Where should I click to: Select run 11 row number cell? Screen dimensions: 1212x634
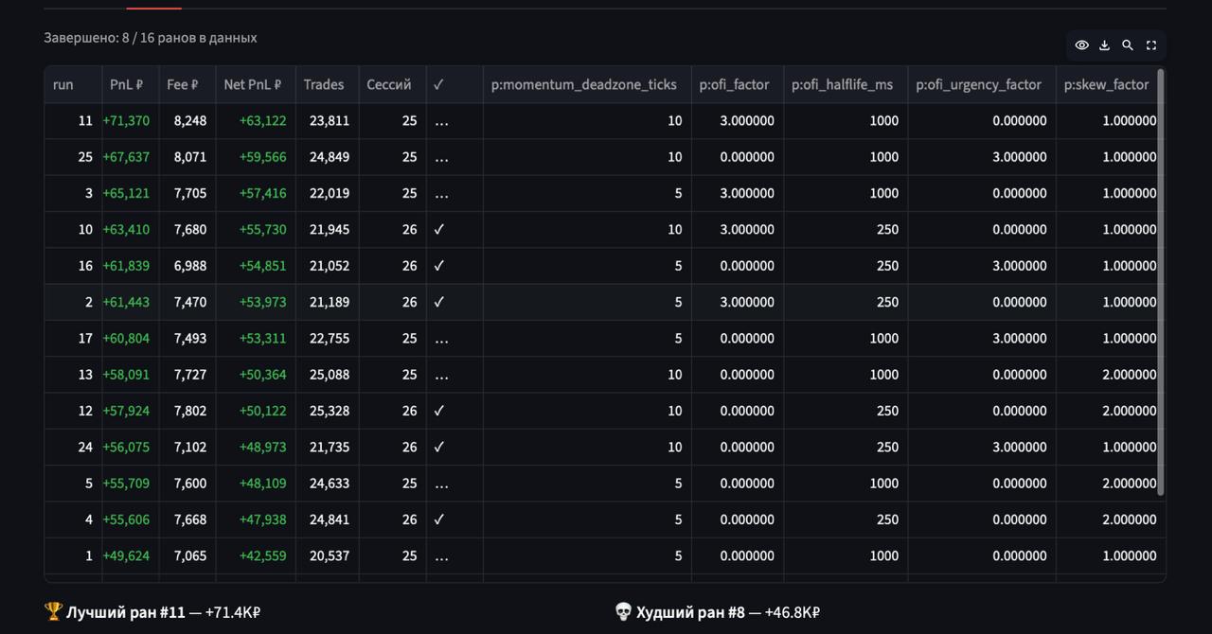(74, 120)
